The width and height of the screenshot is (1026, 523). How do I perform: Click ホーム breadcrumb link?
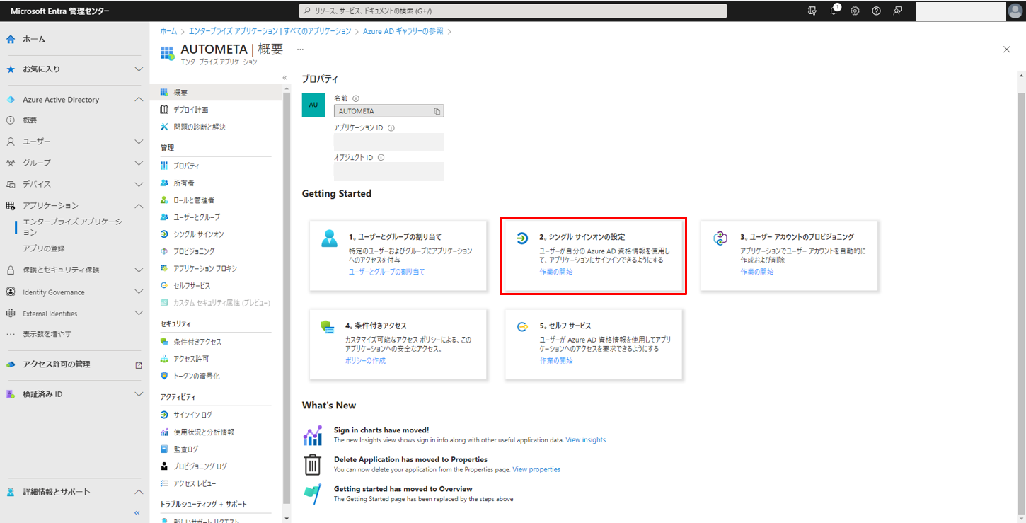pos(168,31)
